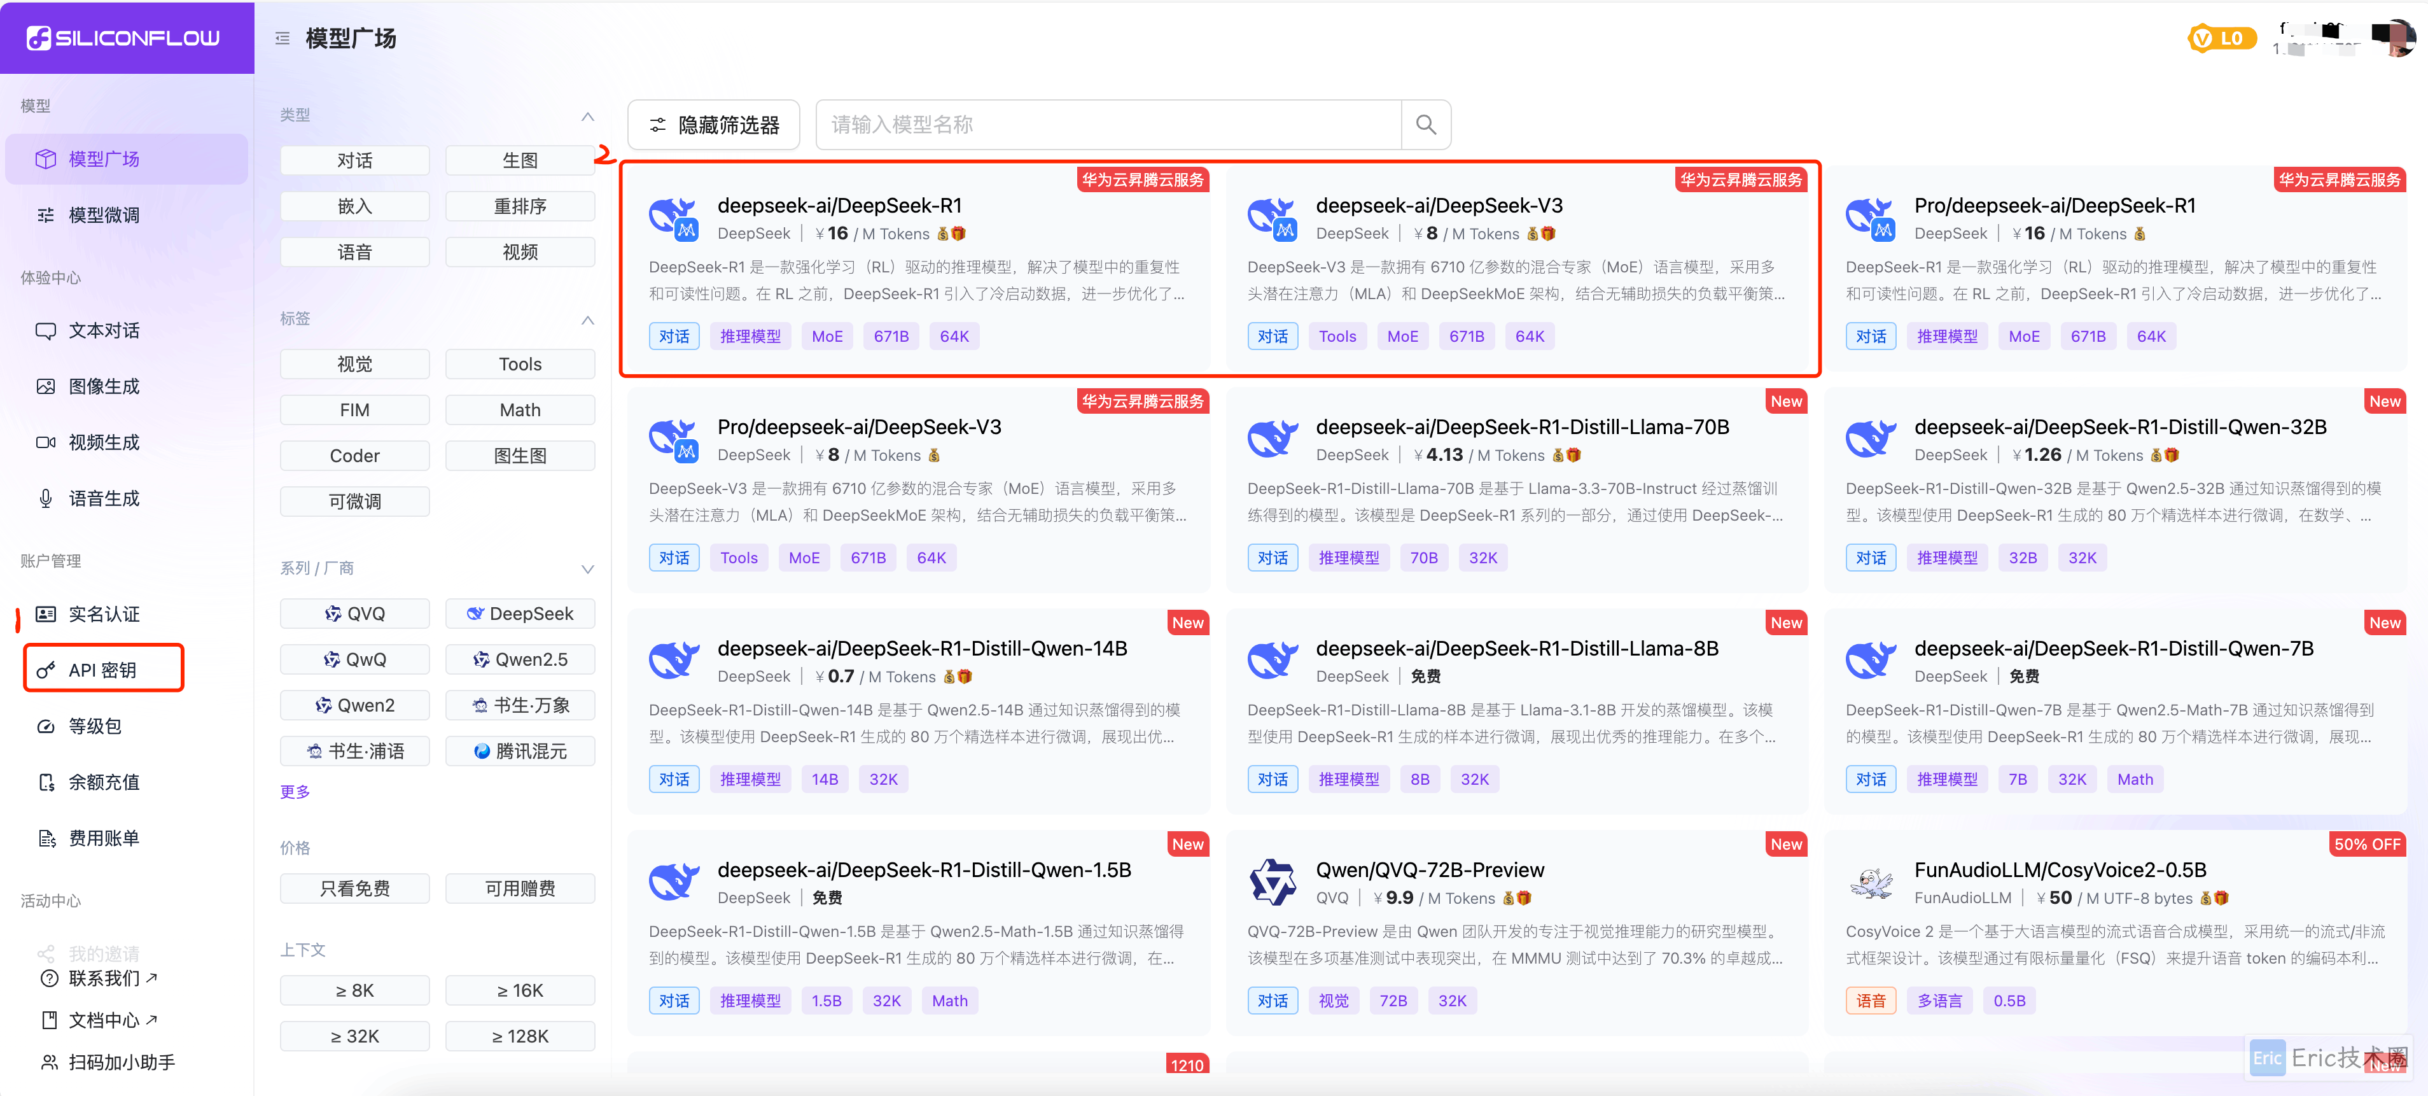Click the filter sliders icon
Screen dimensions: 2428x1096
[x=658, y=125]
